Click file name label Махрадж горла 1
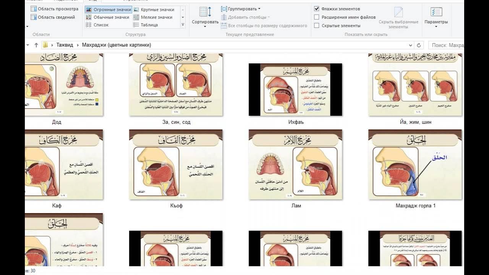This screenshot has height=275, width=489. coord(415,205)
